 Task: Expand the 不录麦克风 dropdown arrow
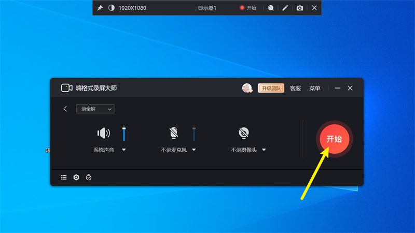193,150
